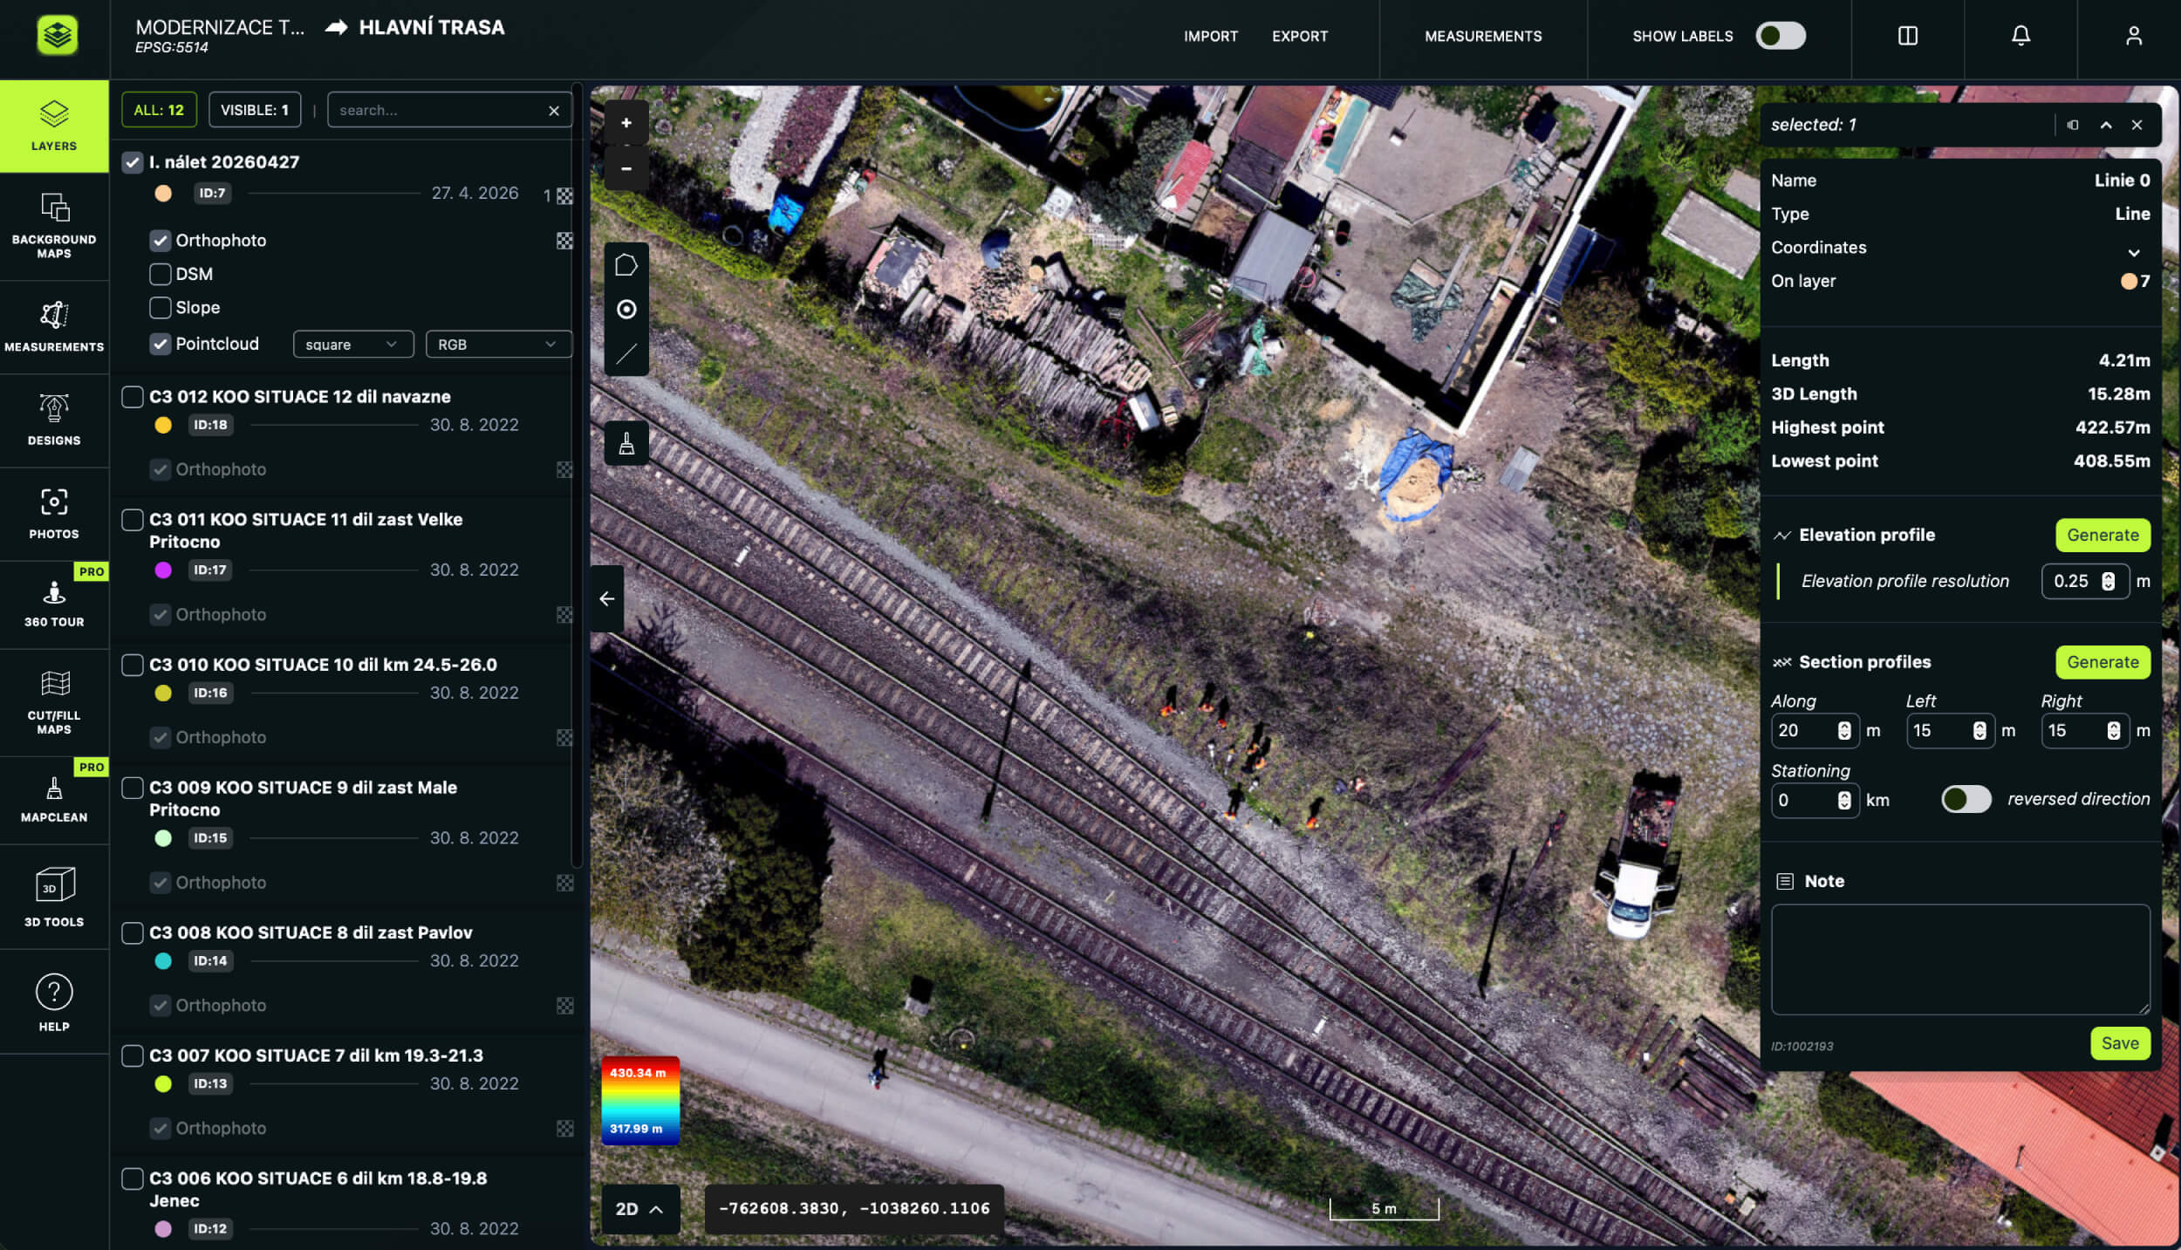The height and width of the screenshot is (1250, 2181).
Task: Select the point marker tool
Action: pyautogui.click(x=626, y=310)
